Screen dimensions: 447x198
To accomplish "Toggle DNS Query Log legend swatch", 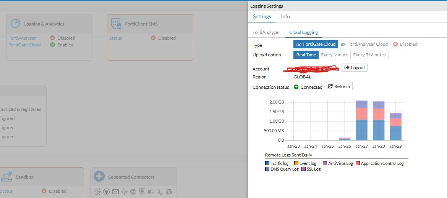I will pos(267,169).
